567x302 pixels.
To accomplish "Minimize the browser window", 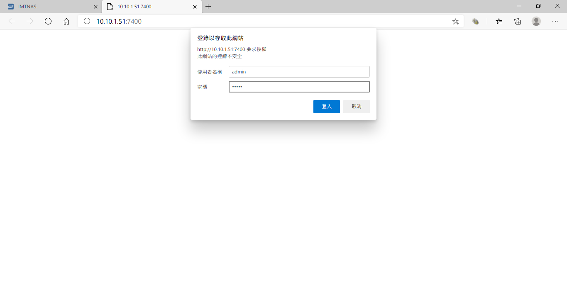I will pyautogui.click(x=519, y=6).
